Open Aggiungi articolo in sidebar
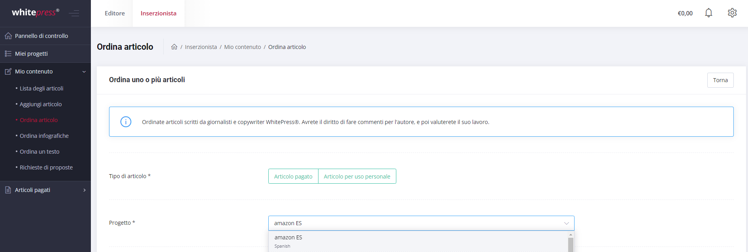The height and width of the screenshot is (252, 748). (41, 104)
